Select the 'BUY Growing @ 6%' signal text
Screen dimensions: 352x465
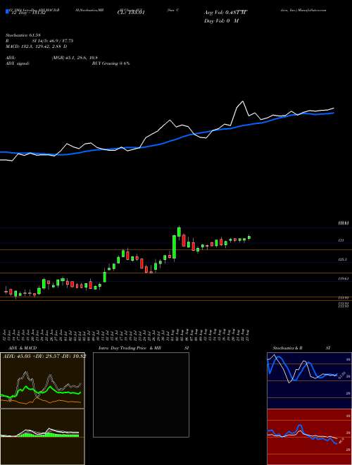tap(111, 63)
